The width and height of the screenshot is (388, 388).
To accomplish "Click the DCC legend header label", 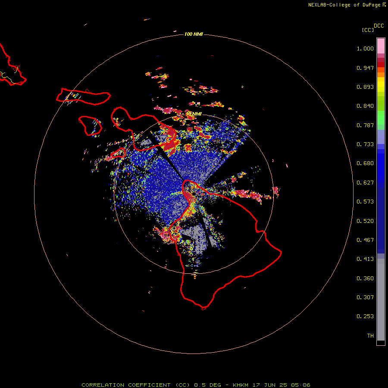I will click(x=379, y=26).
